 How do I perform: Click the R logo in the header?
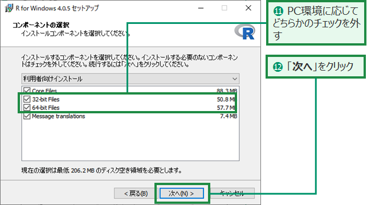(245, 32)
